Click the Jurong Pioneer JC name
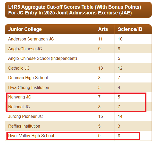Image resolution: width=157 pixels, height=141 pixels. point(26,117)
